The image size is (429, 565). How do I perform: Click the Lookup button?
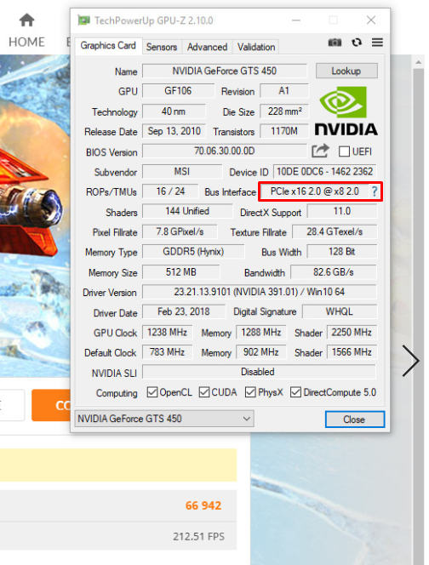(x=346, y=71)
